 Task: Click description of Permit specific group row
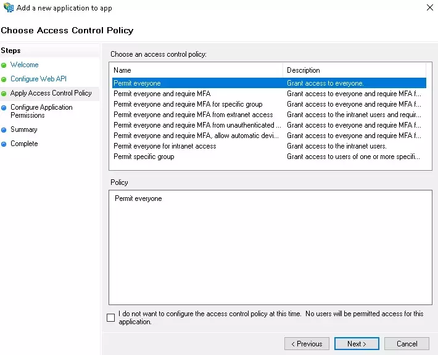click(353, 157)
